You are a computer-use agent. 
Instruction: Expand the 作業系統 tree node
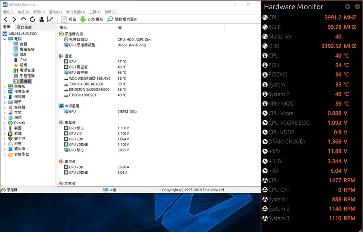click(x=5, y=92)
